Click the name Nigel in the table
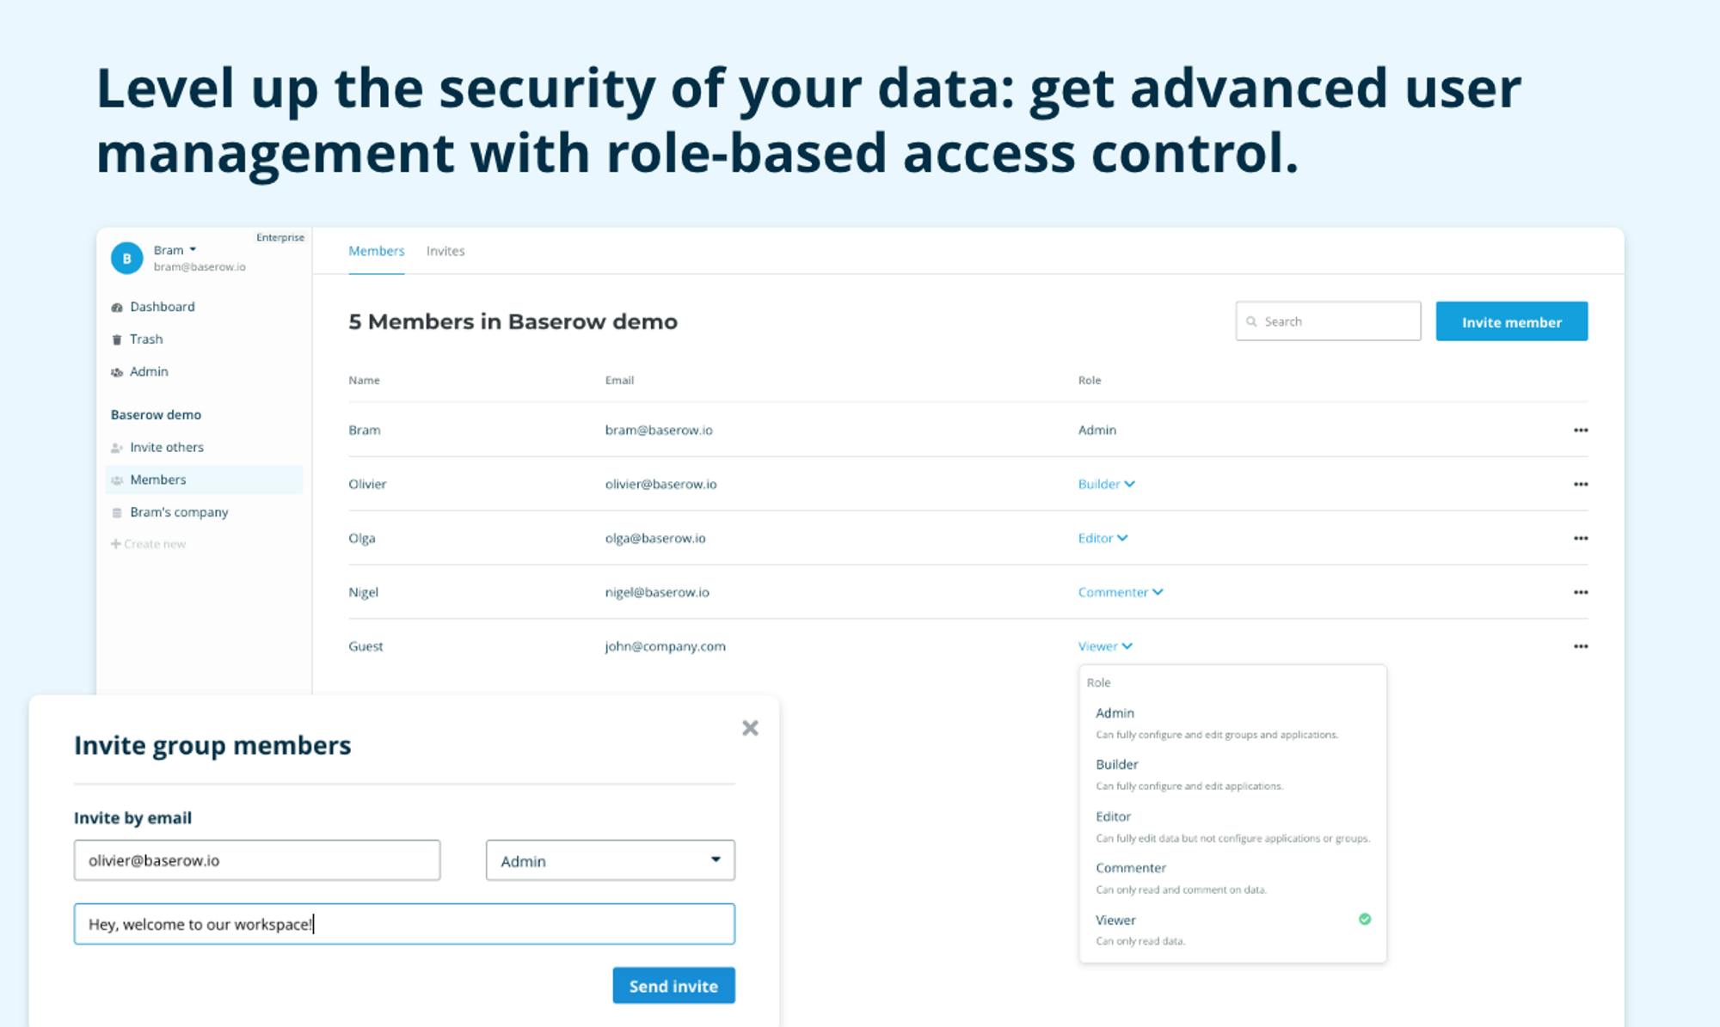1720x1027 pixels. [x=363, y=592]
